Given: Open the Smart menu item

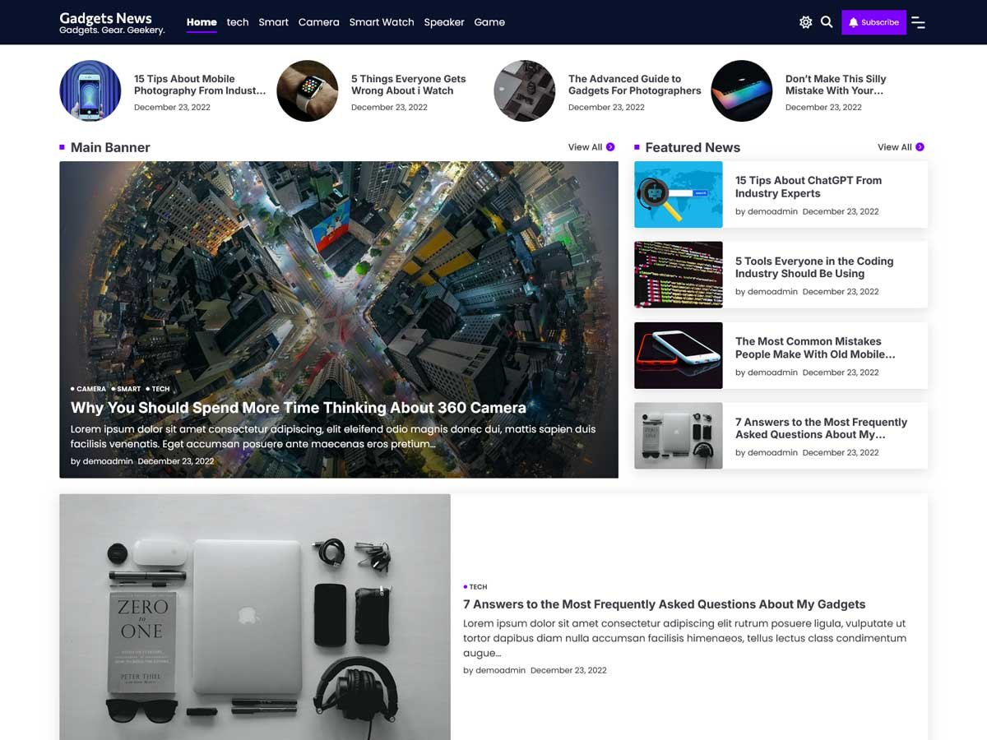Looking at the screenshot, I should [x=273, y=22].
